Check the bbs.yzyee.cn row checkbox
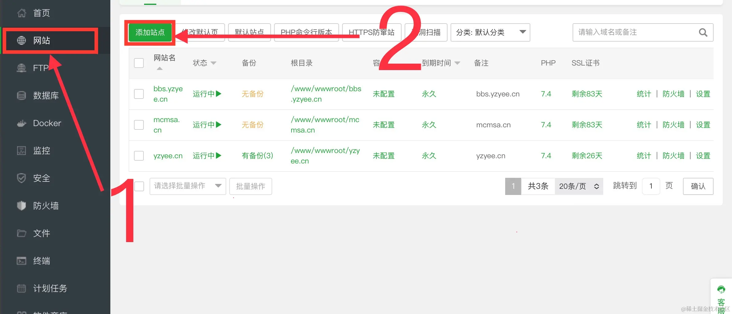 (139, 94)
